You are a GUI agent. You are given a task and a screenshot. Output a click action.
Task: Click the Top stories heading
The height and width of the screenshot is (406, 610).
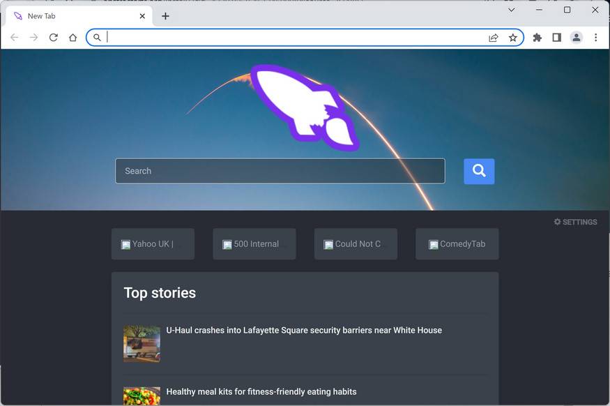tap(160, 293)
